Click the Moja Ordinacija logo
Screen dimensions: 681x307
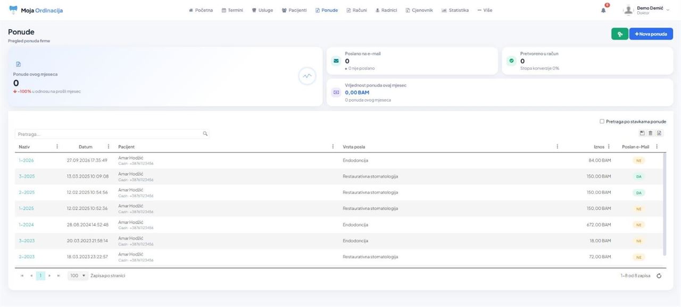(35, 10)
